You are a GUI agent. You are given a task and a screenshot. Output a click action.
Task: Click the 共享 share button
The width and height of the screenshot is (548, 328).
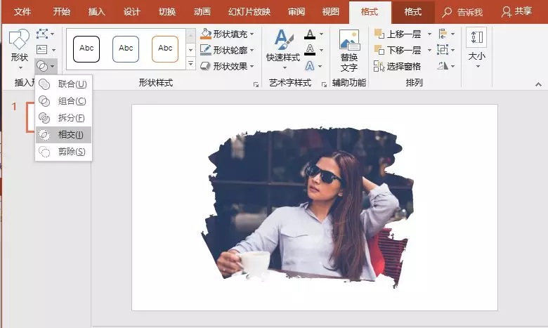point(516,11)
